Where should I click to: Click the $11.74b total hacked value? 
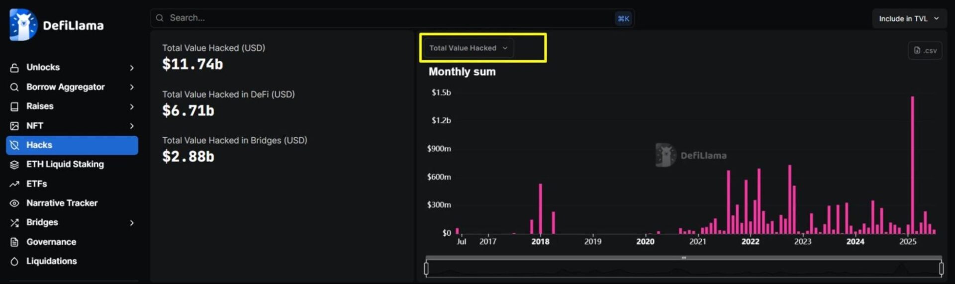pos(192,64)
